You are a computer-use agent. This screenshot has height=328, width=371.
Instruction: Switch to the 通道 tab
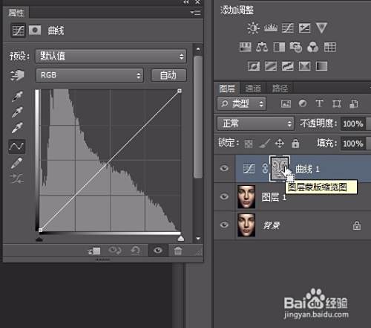click(253, 89)
